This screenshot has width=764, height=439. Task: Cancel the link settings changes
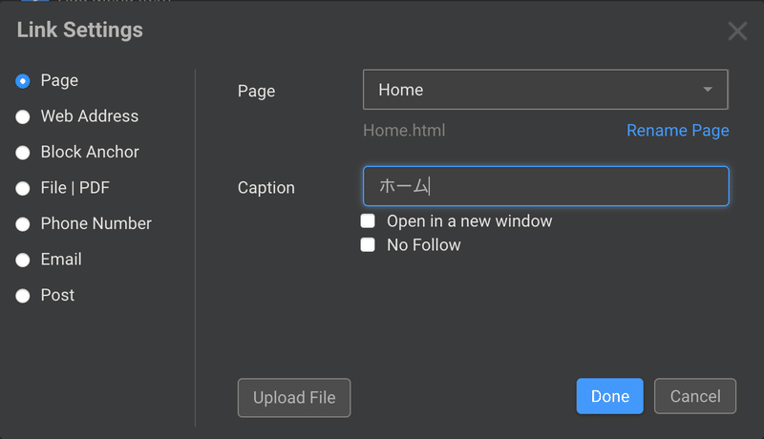[x=695, y=396]
